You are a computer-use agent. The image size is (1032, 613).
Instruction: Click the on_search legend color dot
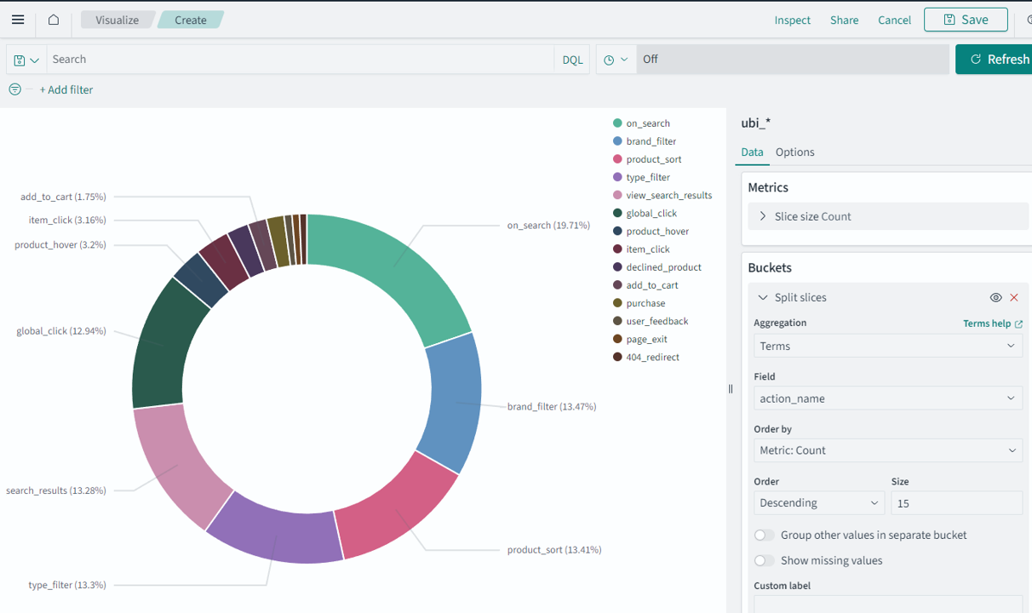pyautogui.click(x=617, y=123)
